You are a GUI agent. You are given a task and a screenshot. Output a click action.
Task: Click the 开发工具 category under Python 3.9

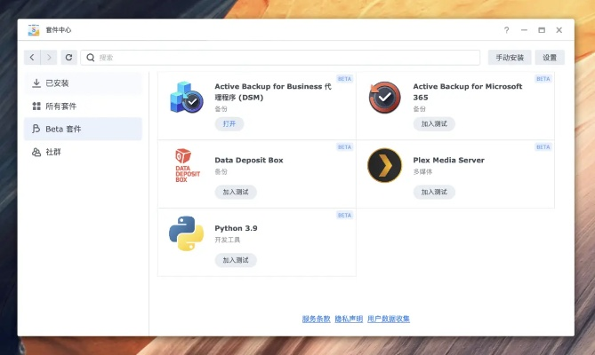coord(228,240)
